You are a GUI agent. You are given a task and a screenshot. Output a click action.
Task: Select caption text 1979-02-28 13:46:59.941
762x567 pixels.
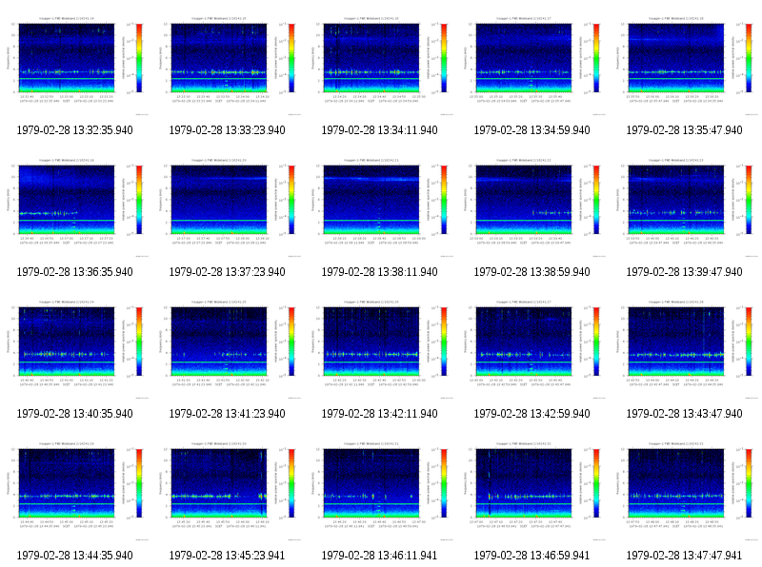pos(531,556)
